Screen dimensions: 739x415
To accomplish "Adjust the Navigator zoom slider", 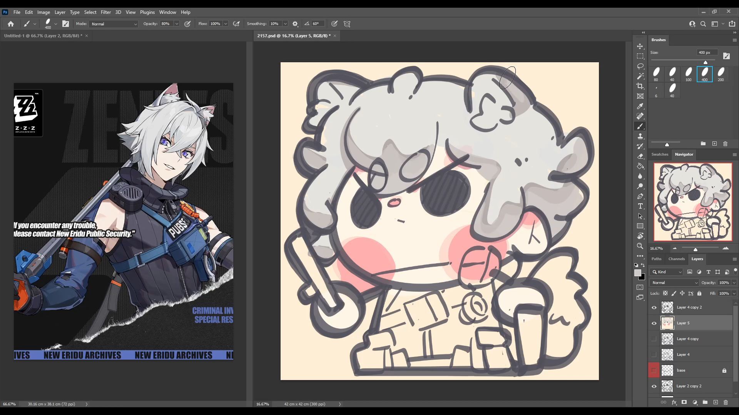I will coord(696,249).
